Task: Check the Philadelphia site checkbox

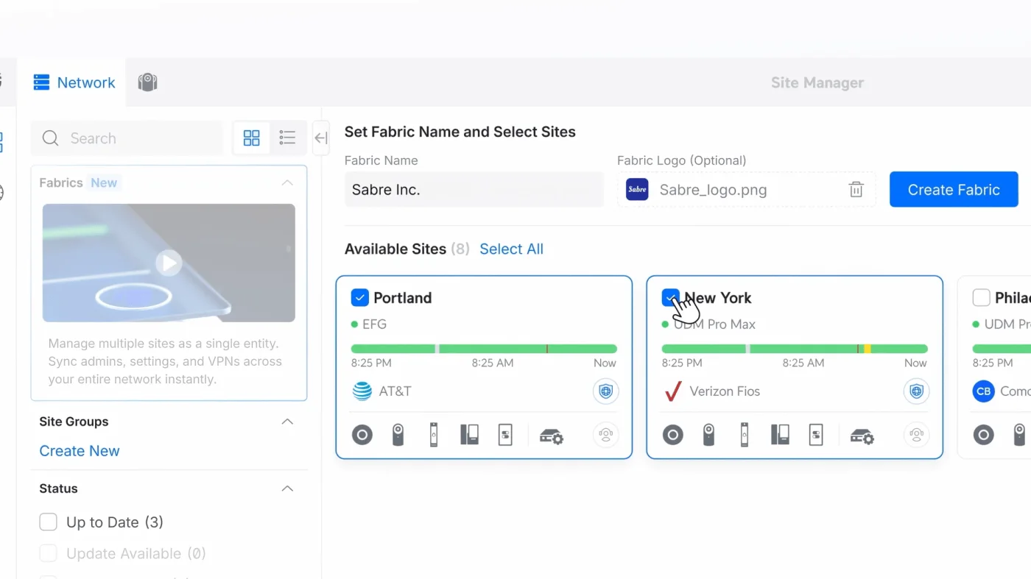Action: pos(981,297)
